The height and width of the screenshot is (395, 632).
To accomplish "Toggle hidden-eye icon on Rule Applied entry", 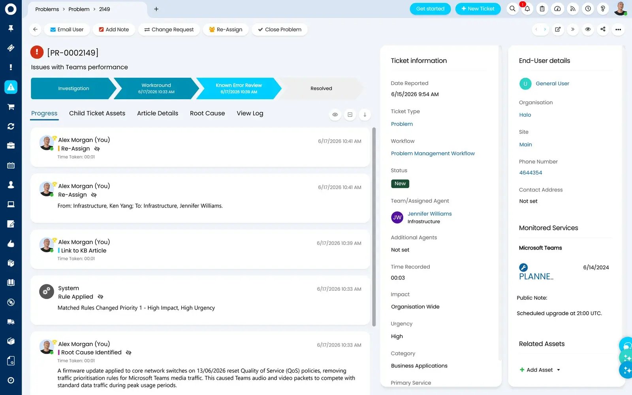I will 100,297.
